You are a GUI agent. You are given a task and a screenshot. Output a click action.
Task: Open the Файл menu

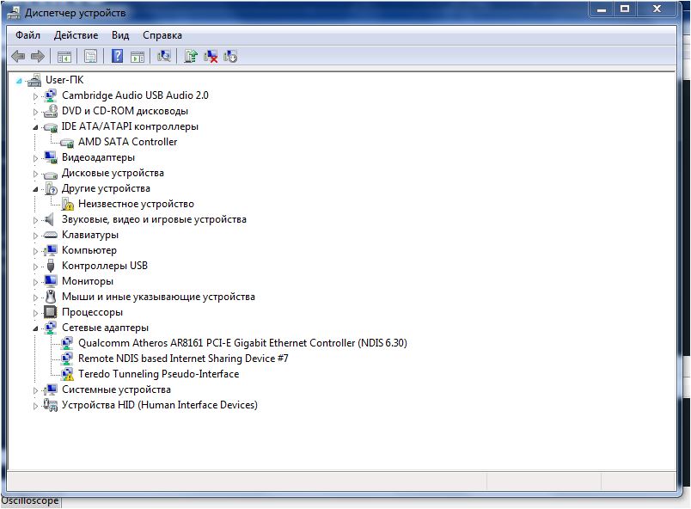pyautogui.click(x=28, y=35)
